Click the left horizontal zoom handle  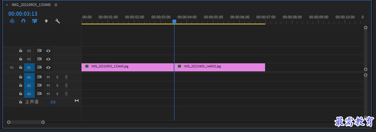click(9, 122)
